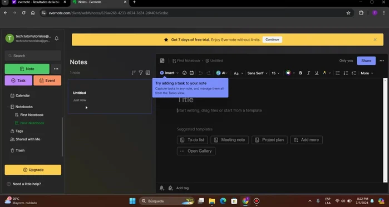Create a new Event
389x207 pixels.
(47, 80)
